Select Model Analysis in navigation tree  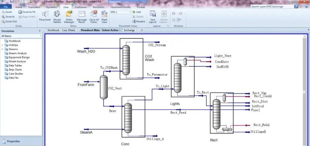point(17,62)
